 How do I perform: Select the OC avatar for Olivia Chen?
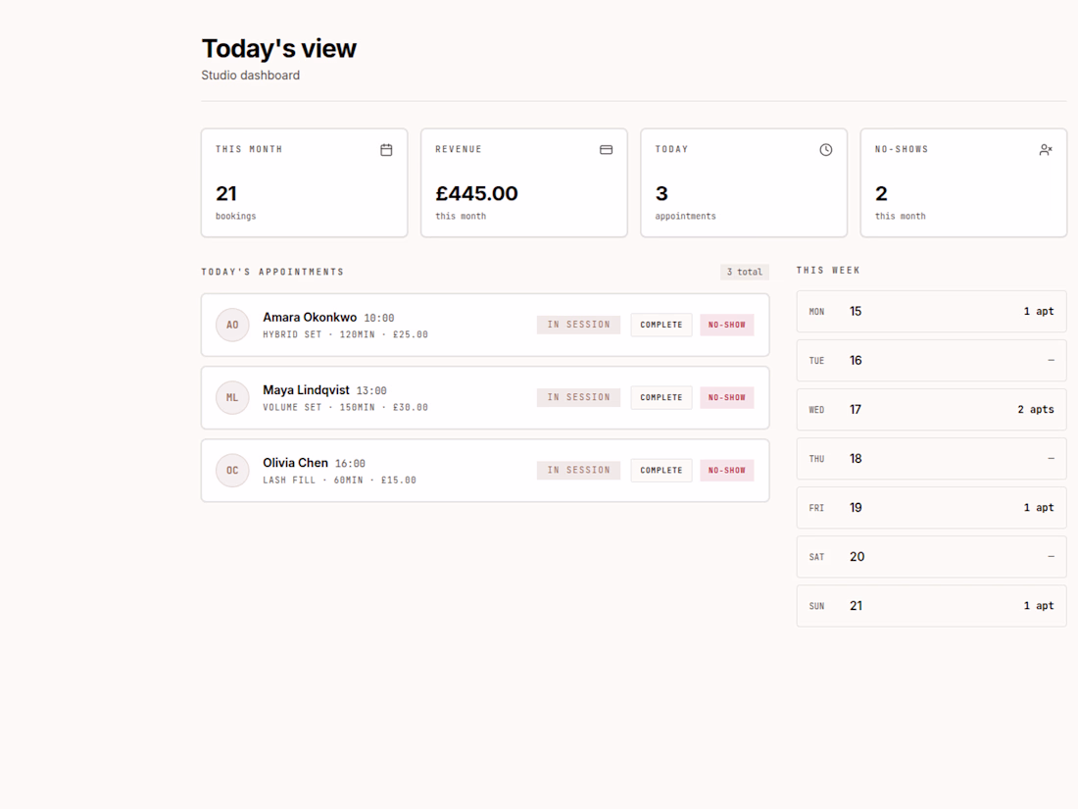pyautogui.click(x=232, y=471)
